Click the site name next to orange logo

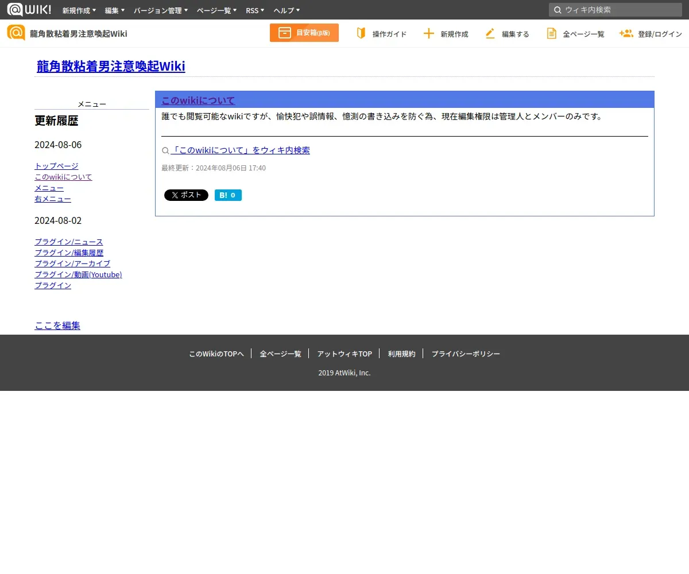pos(79,34)
